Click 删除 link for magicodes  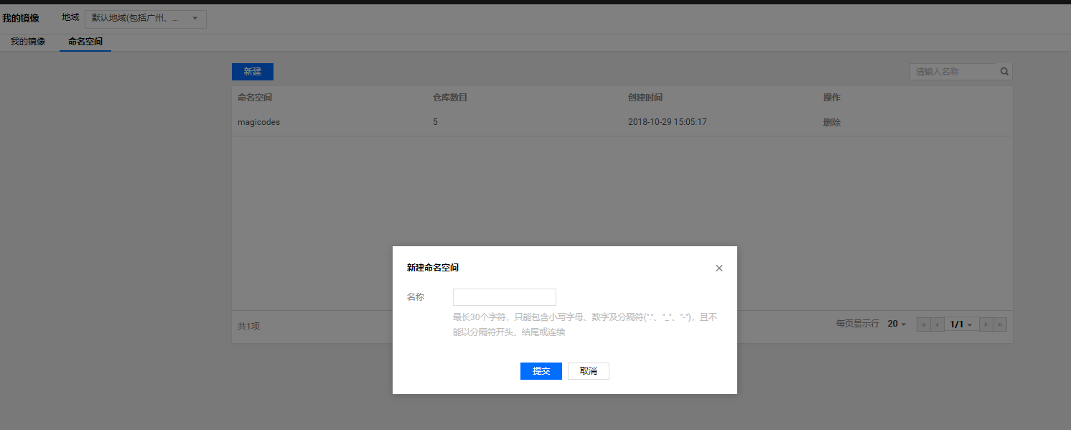[x=832, y=122]
